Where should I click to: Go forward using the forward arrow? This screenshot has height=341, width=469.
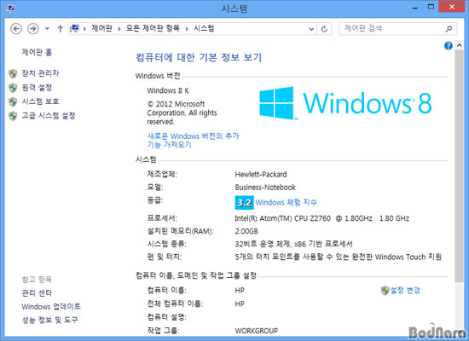coord(33,29)
